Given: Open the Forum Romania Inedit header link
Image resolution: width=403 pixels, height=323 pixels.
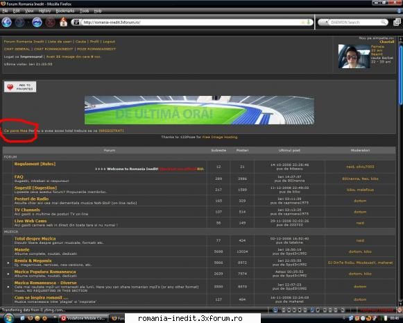Looking at the screenshot, I should pyautogui.click(x=24, y=42).
